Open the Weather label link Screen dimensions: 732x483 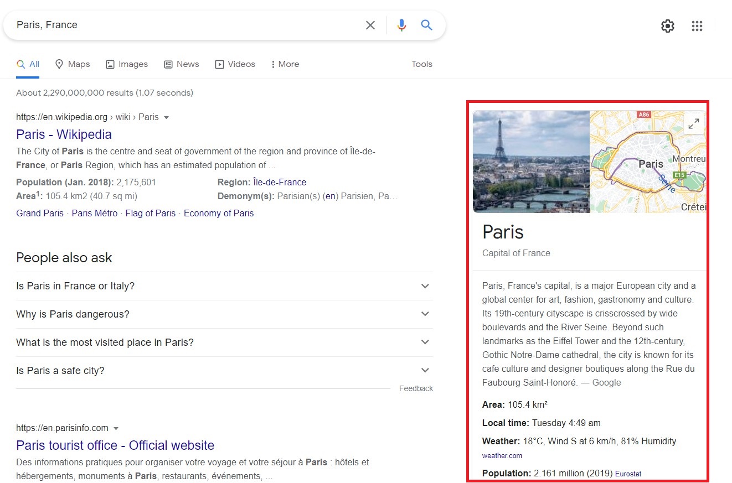500,441
